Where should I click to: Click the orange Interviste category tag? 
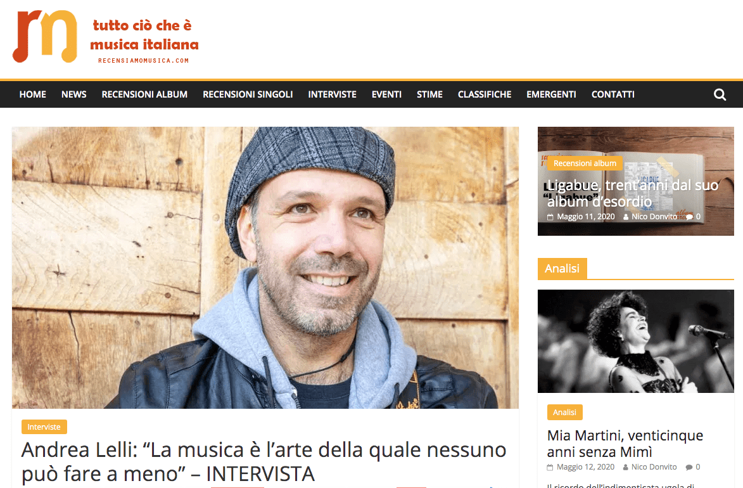point(44,427)
